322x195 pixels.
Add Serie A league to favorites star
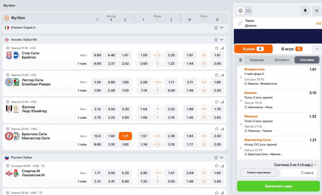pos(216,28)
